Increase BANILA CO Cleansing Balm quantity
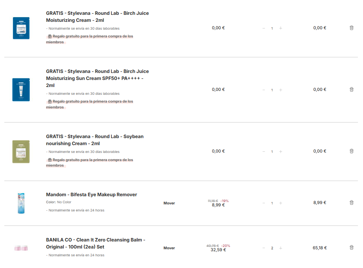363x268 pixels. pos(281,248)
